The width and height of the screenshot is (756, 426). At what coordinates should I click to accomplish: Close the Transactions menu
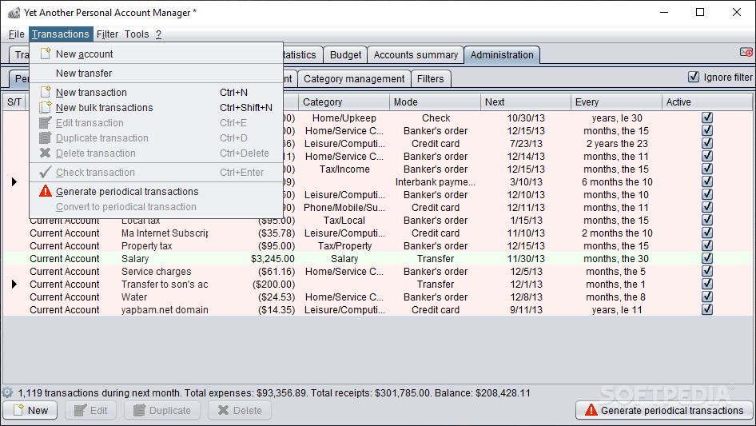tap(61, 34)
